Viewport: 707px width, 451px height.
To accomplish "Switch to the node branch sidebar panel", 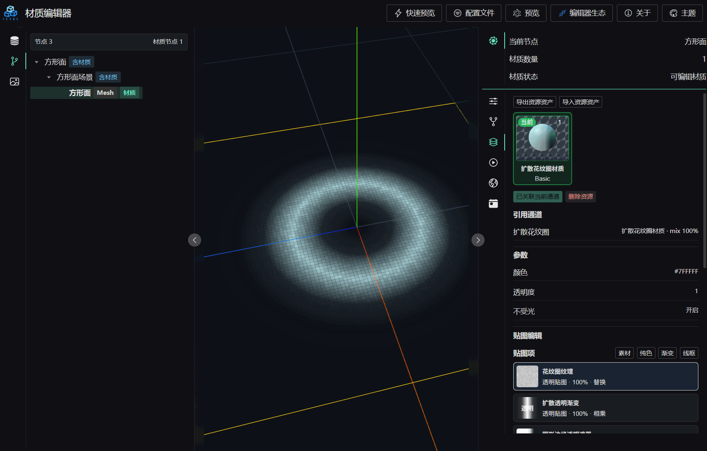I will coord(14,61).
